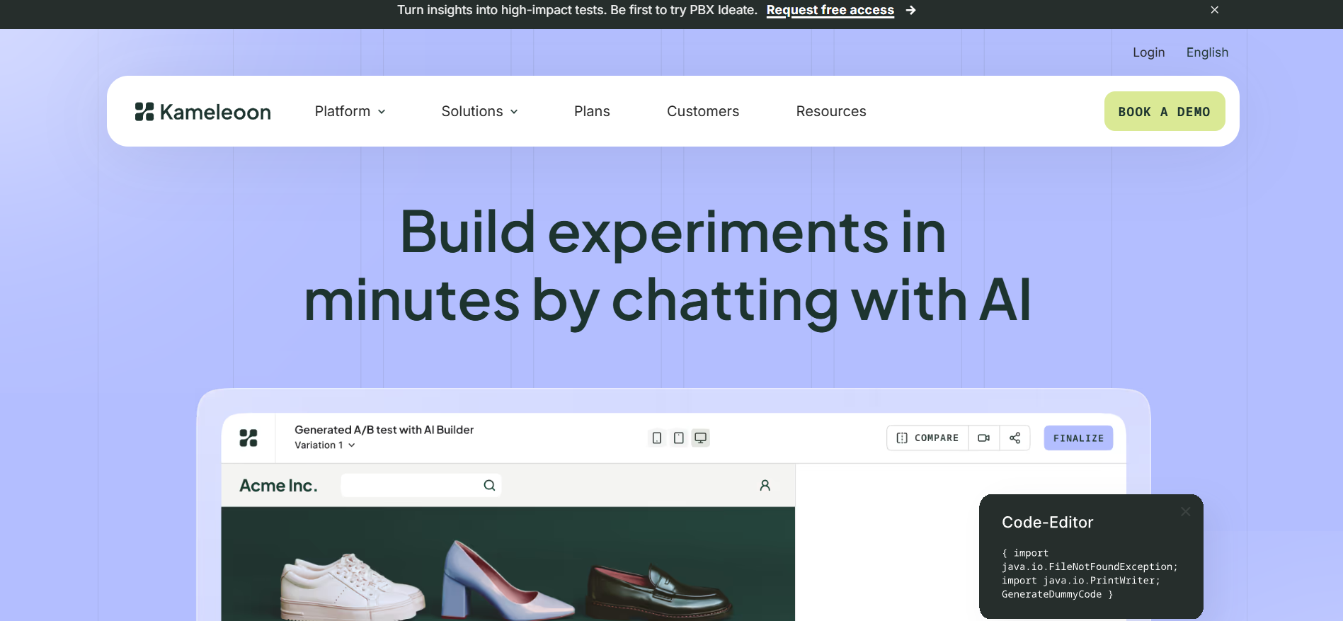The height and width of the screenshot is (621, 1343).
Task: Click the search magnifier in Acme bar
Action: [489, 486]
